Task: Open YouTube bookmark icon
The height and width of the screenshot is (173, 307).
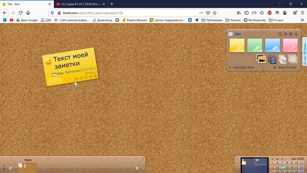Action: click(12, 20)
